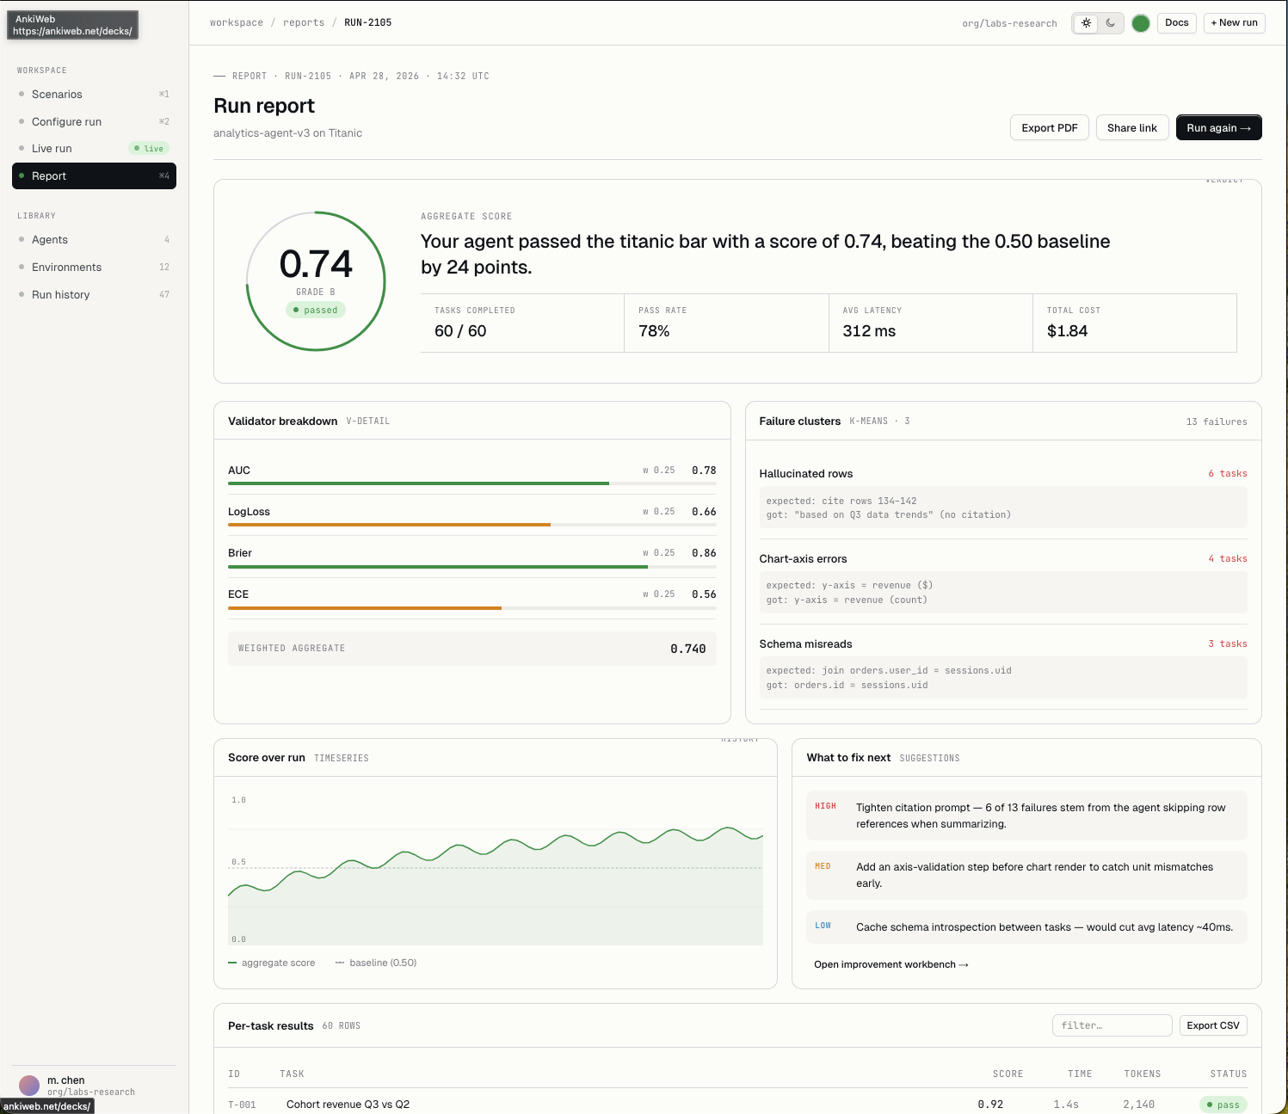Click the score timeseries chart

click(x=496, y=869)
